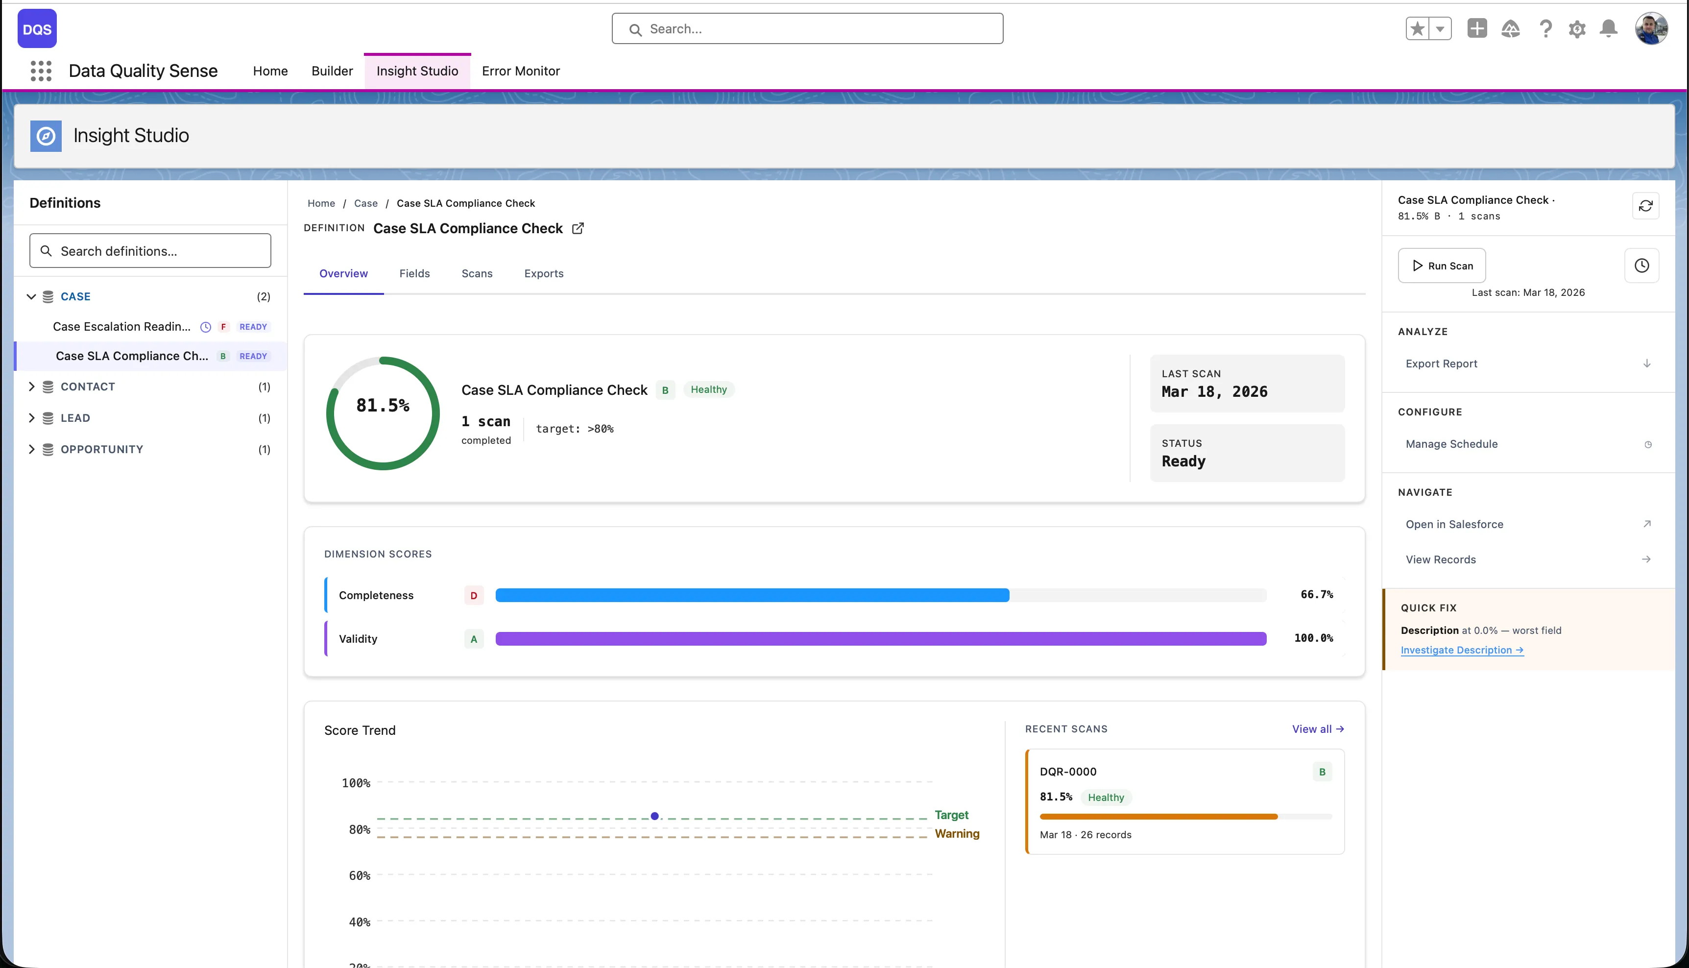Follow the Investigate Description link
Viewport: 1689px width, 968px height.
pyautogui.click(x=1461, y=650)
